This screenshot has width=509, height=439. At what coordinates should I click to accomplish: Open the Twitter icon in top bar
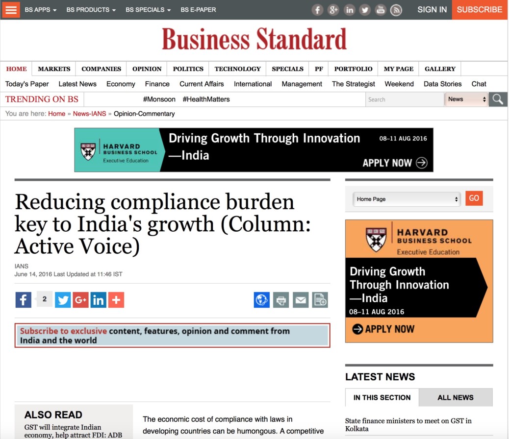365,10
